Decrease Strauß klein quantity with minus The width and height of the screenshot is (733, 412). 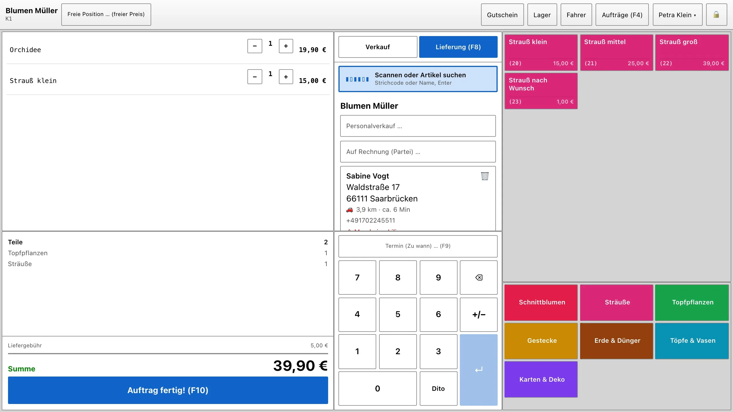click(x=255, y=77)
